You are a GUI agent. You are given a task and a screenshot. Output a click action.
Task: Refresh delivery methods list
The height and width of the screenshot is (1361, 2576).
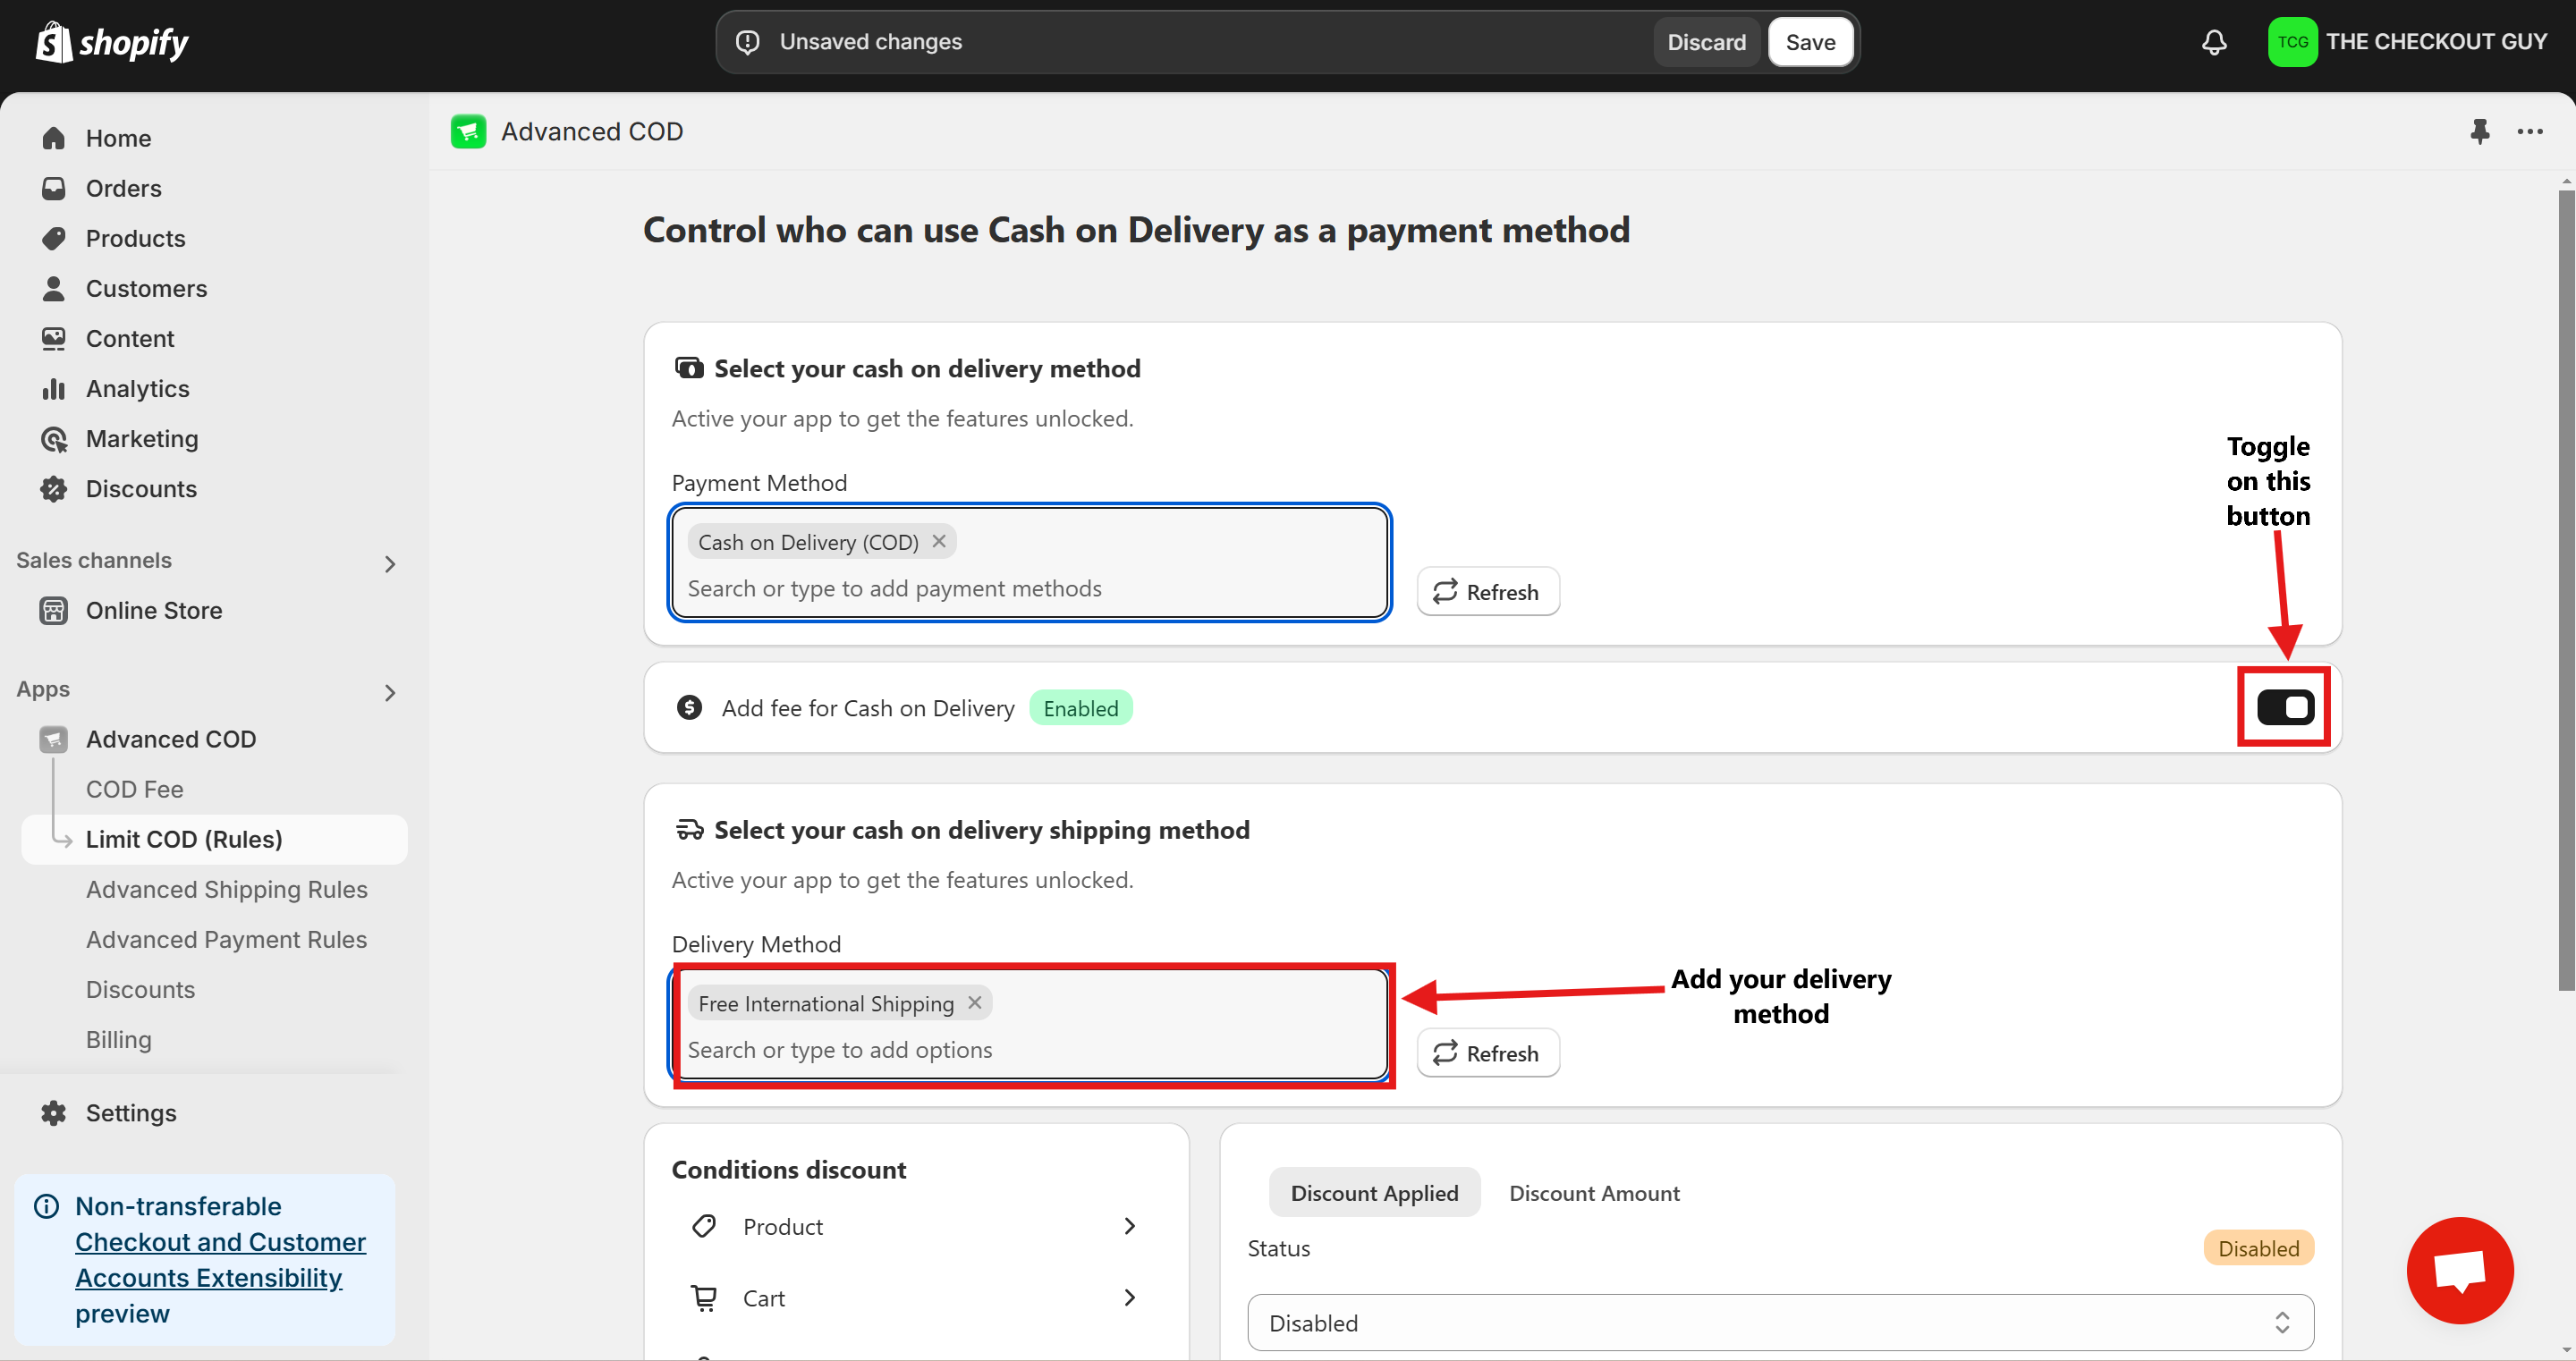pyautogui.click(x=1488, y=1052)
